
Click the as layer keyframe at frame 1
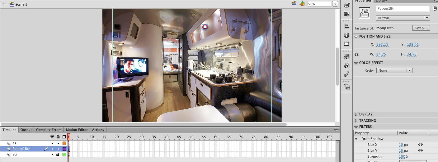[x=68, y=143]
